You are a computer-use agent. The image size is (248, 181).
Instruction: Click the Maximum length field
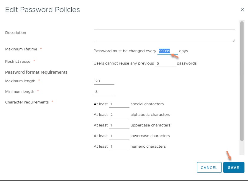click(104, 81)
